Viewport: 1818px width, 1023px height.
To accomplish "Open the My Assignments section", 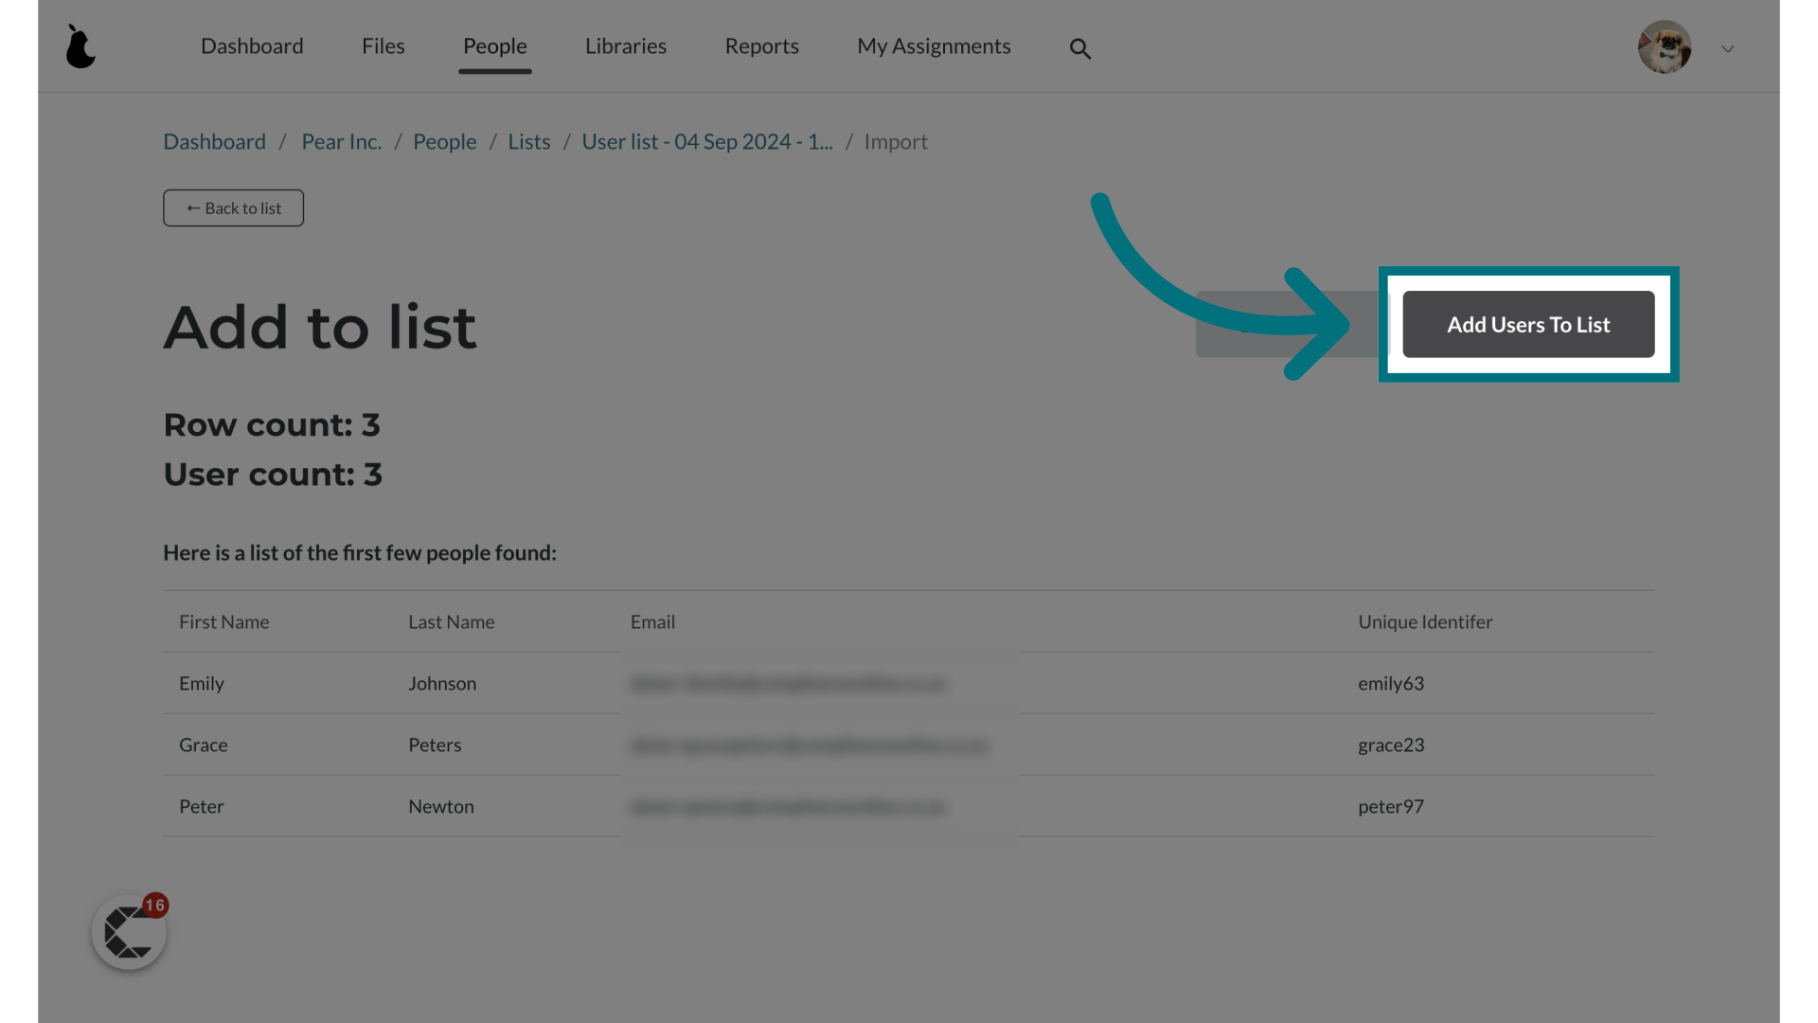I will 934,45.
